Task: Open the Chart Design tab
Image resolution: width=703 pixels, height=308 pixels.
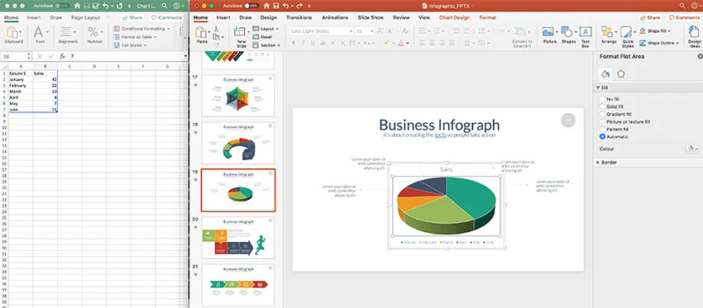Action: pos(454,18)
